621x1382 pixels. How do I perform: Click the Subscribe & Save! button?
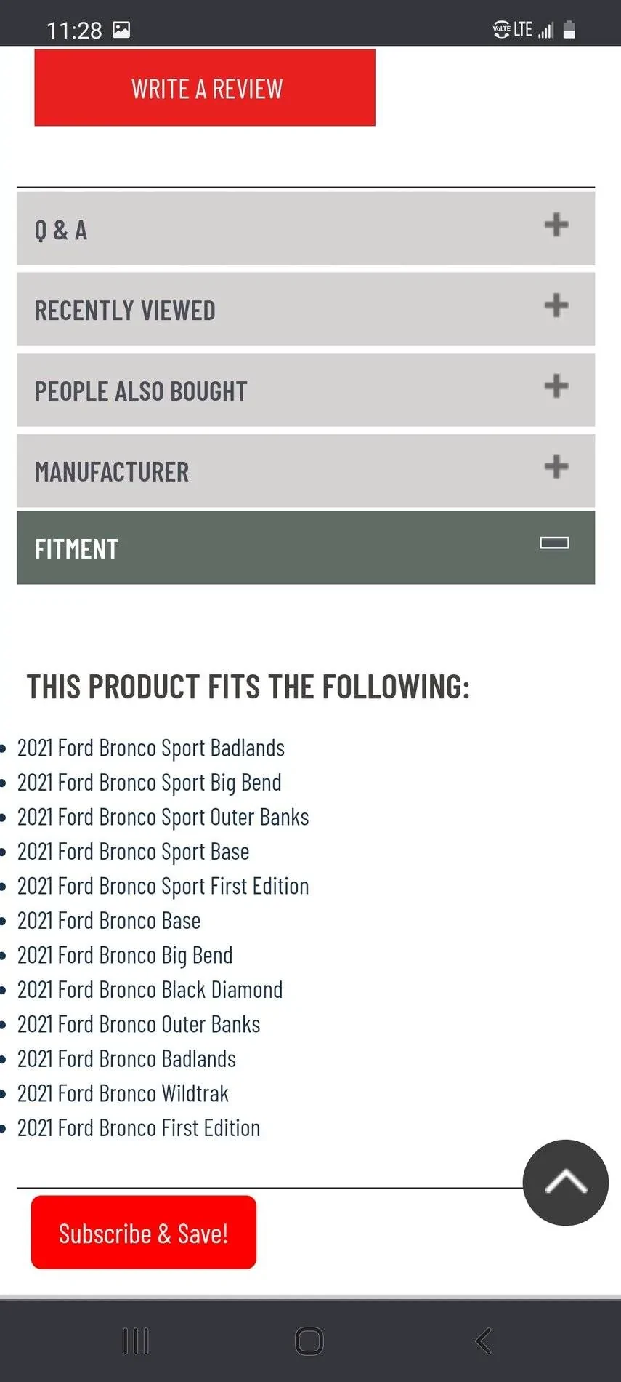[144, 1233]
